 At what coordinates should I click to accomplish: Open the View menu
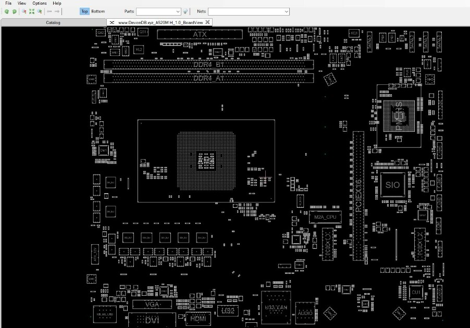21,3
